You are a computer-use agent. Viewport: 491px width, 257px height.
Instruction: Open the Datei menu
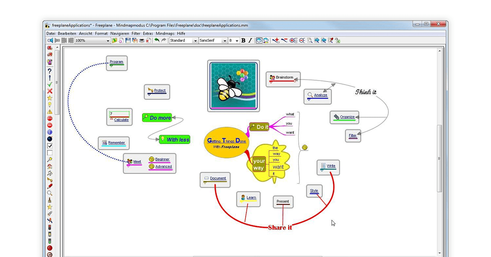point(51,34)
